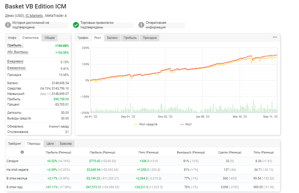Image resolution: width=299 pixels, height=193 pixels.
Task: Select the Периоды tab
Action: (x=34, y=144)
